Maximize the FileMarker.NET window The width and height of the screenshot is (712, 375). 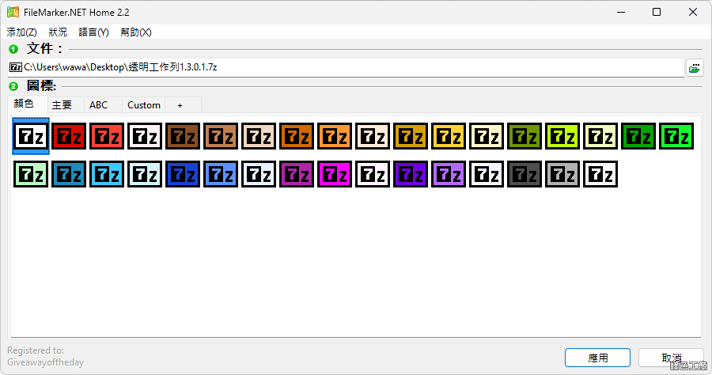(x=657, y=12)
